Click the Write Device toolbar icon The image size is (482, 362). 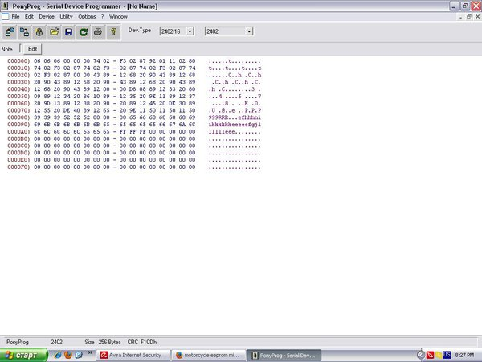point(24,31)
